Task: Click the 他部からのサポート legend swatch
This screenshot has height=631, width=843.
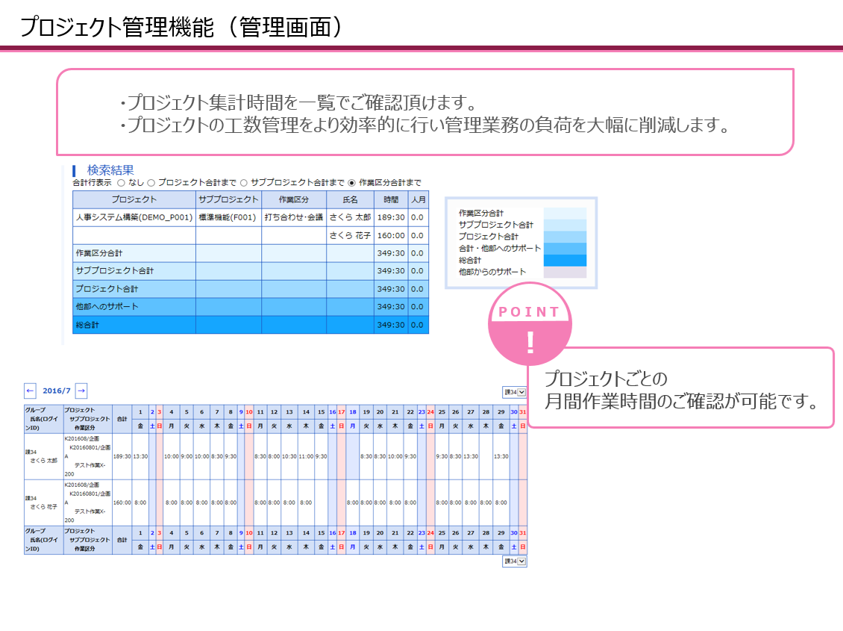Action: pos(565,273)
